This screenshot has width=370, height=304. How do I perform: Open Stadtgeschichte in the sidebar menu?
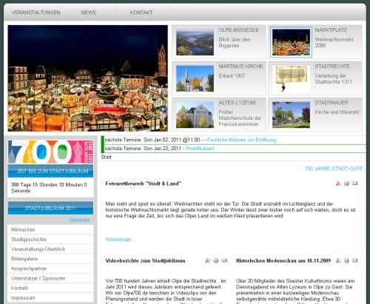50,240
